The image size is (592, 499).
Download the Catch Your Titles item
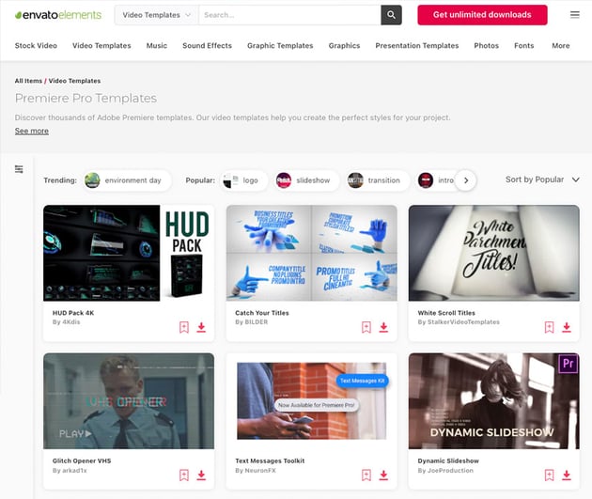point(383,327)
